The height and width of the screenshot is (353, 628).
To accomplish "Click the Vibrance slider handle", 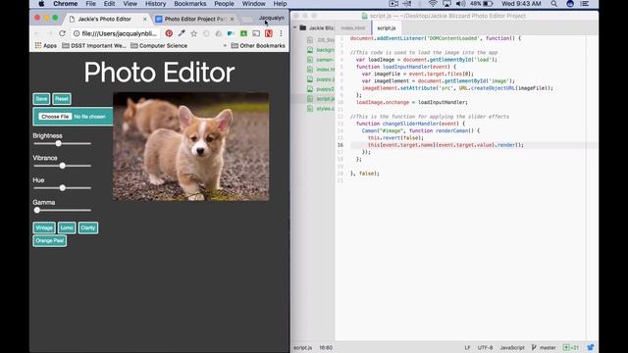I will coord(63,166).
